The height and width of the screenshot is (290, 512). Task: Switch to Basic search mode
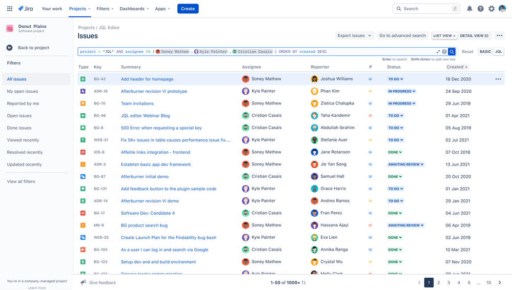coord(485,52)
